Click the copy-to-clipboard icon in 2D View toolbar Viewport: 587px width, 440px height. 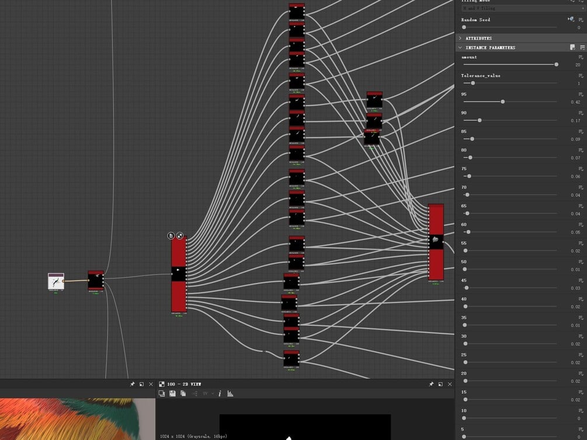[183, 393]
